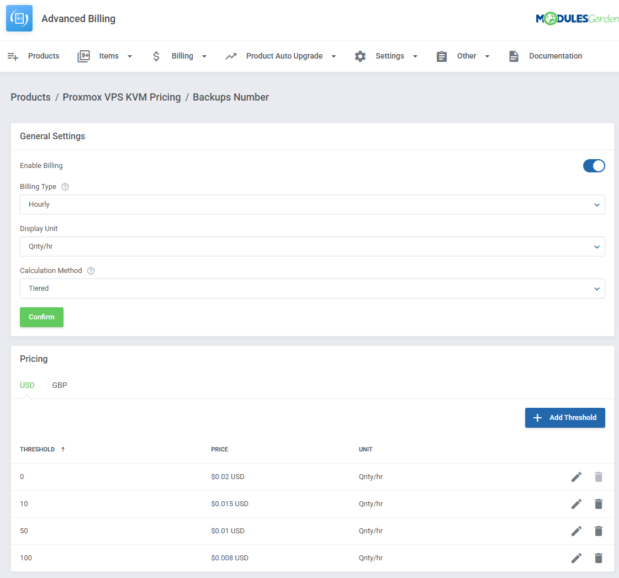Click the Billing Type help icon
Image resolution: width=619 pixels, height=578 pixels.
click(x=65, y=187)
